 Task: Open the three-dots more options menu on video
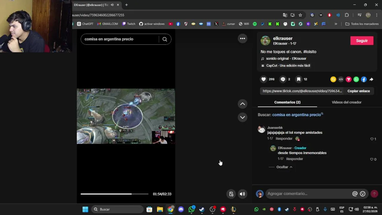[x=242, y=39]
